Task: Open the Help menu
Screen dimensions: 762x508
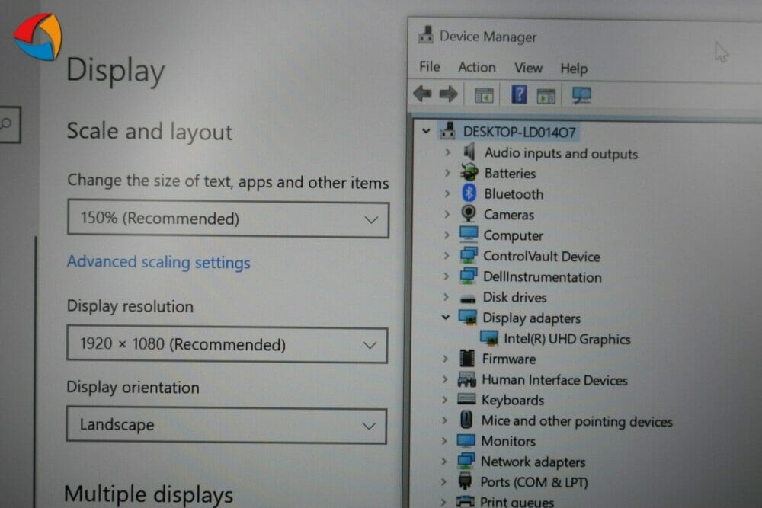Action: click(574, 69)
